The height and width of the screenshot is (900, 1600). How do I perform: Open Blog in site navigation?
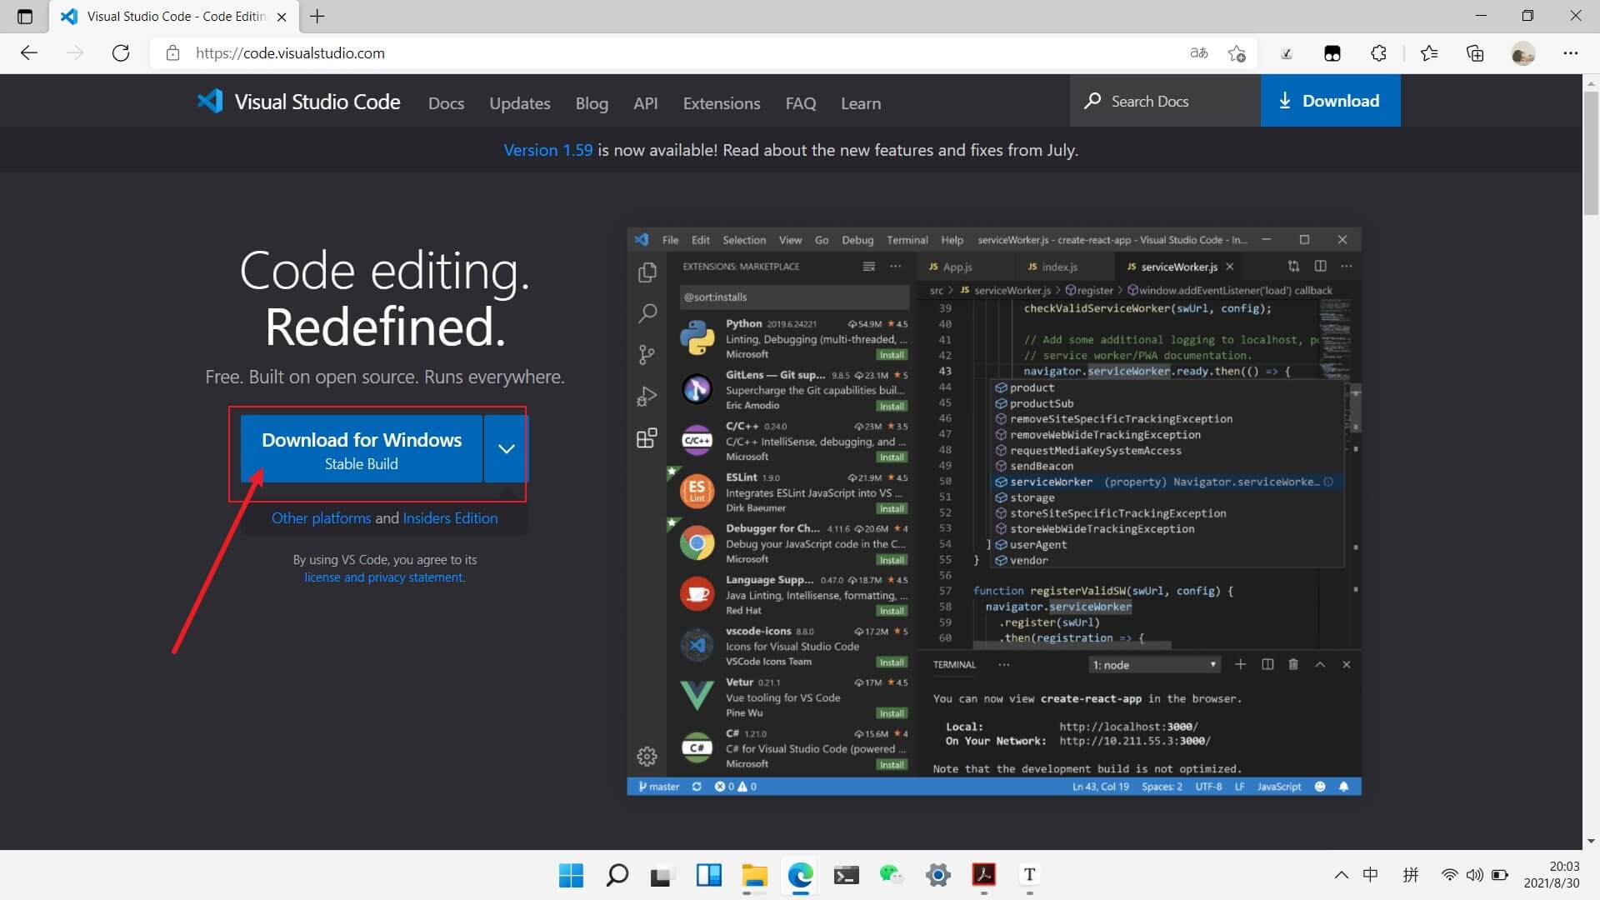pyautogui.click(x=592, y=103)
